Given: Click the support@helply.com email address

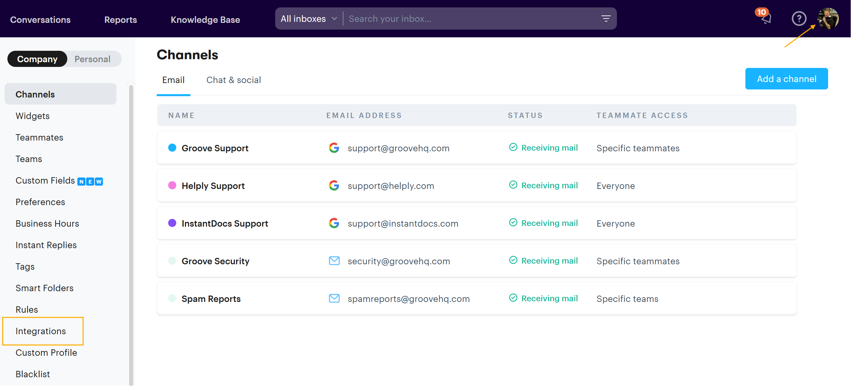Looking at the screenshot, I should [x=391, y=186].
